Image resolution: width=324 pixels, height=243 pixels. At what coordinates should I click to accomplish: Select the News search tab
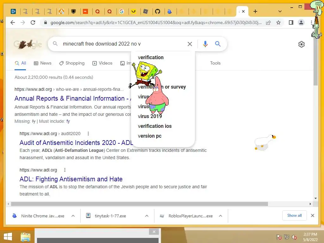click(43, 63)
